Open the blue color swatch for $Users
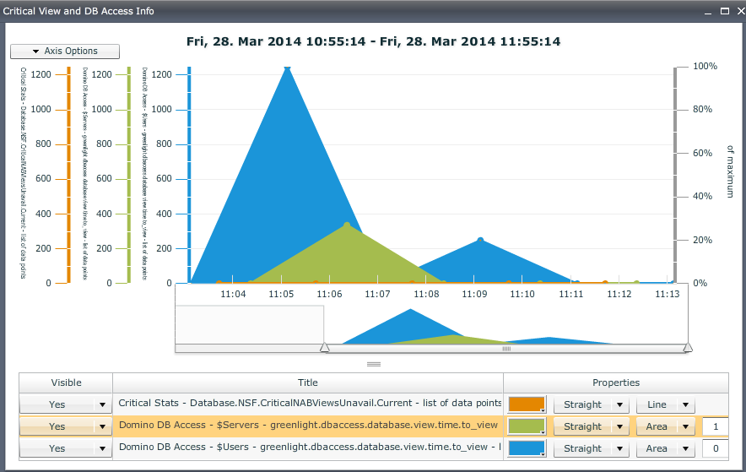The height and width of the screenshot is (472, 746). coord(527,448)
